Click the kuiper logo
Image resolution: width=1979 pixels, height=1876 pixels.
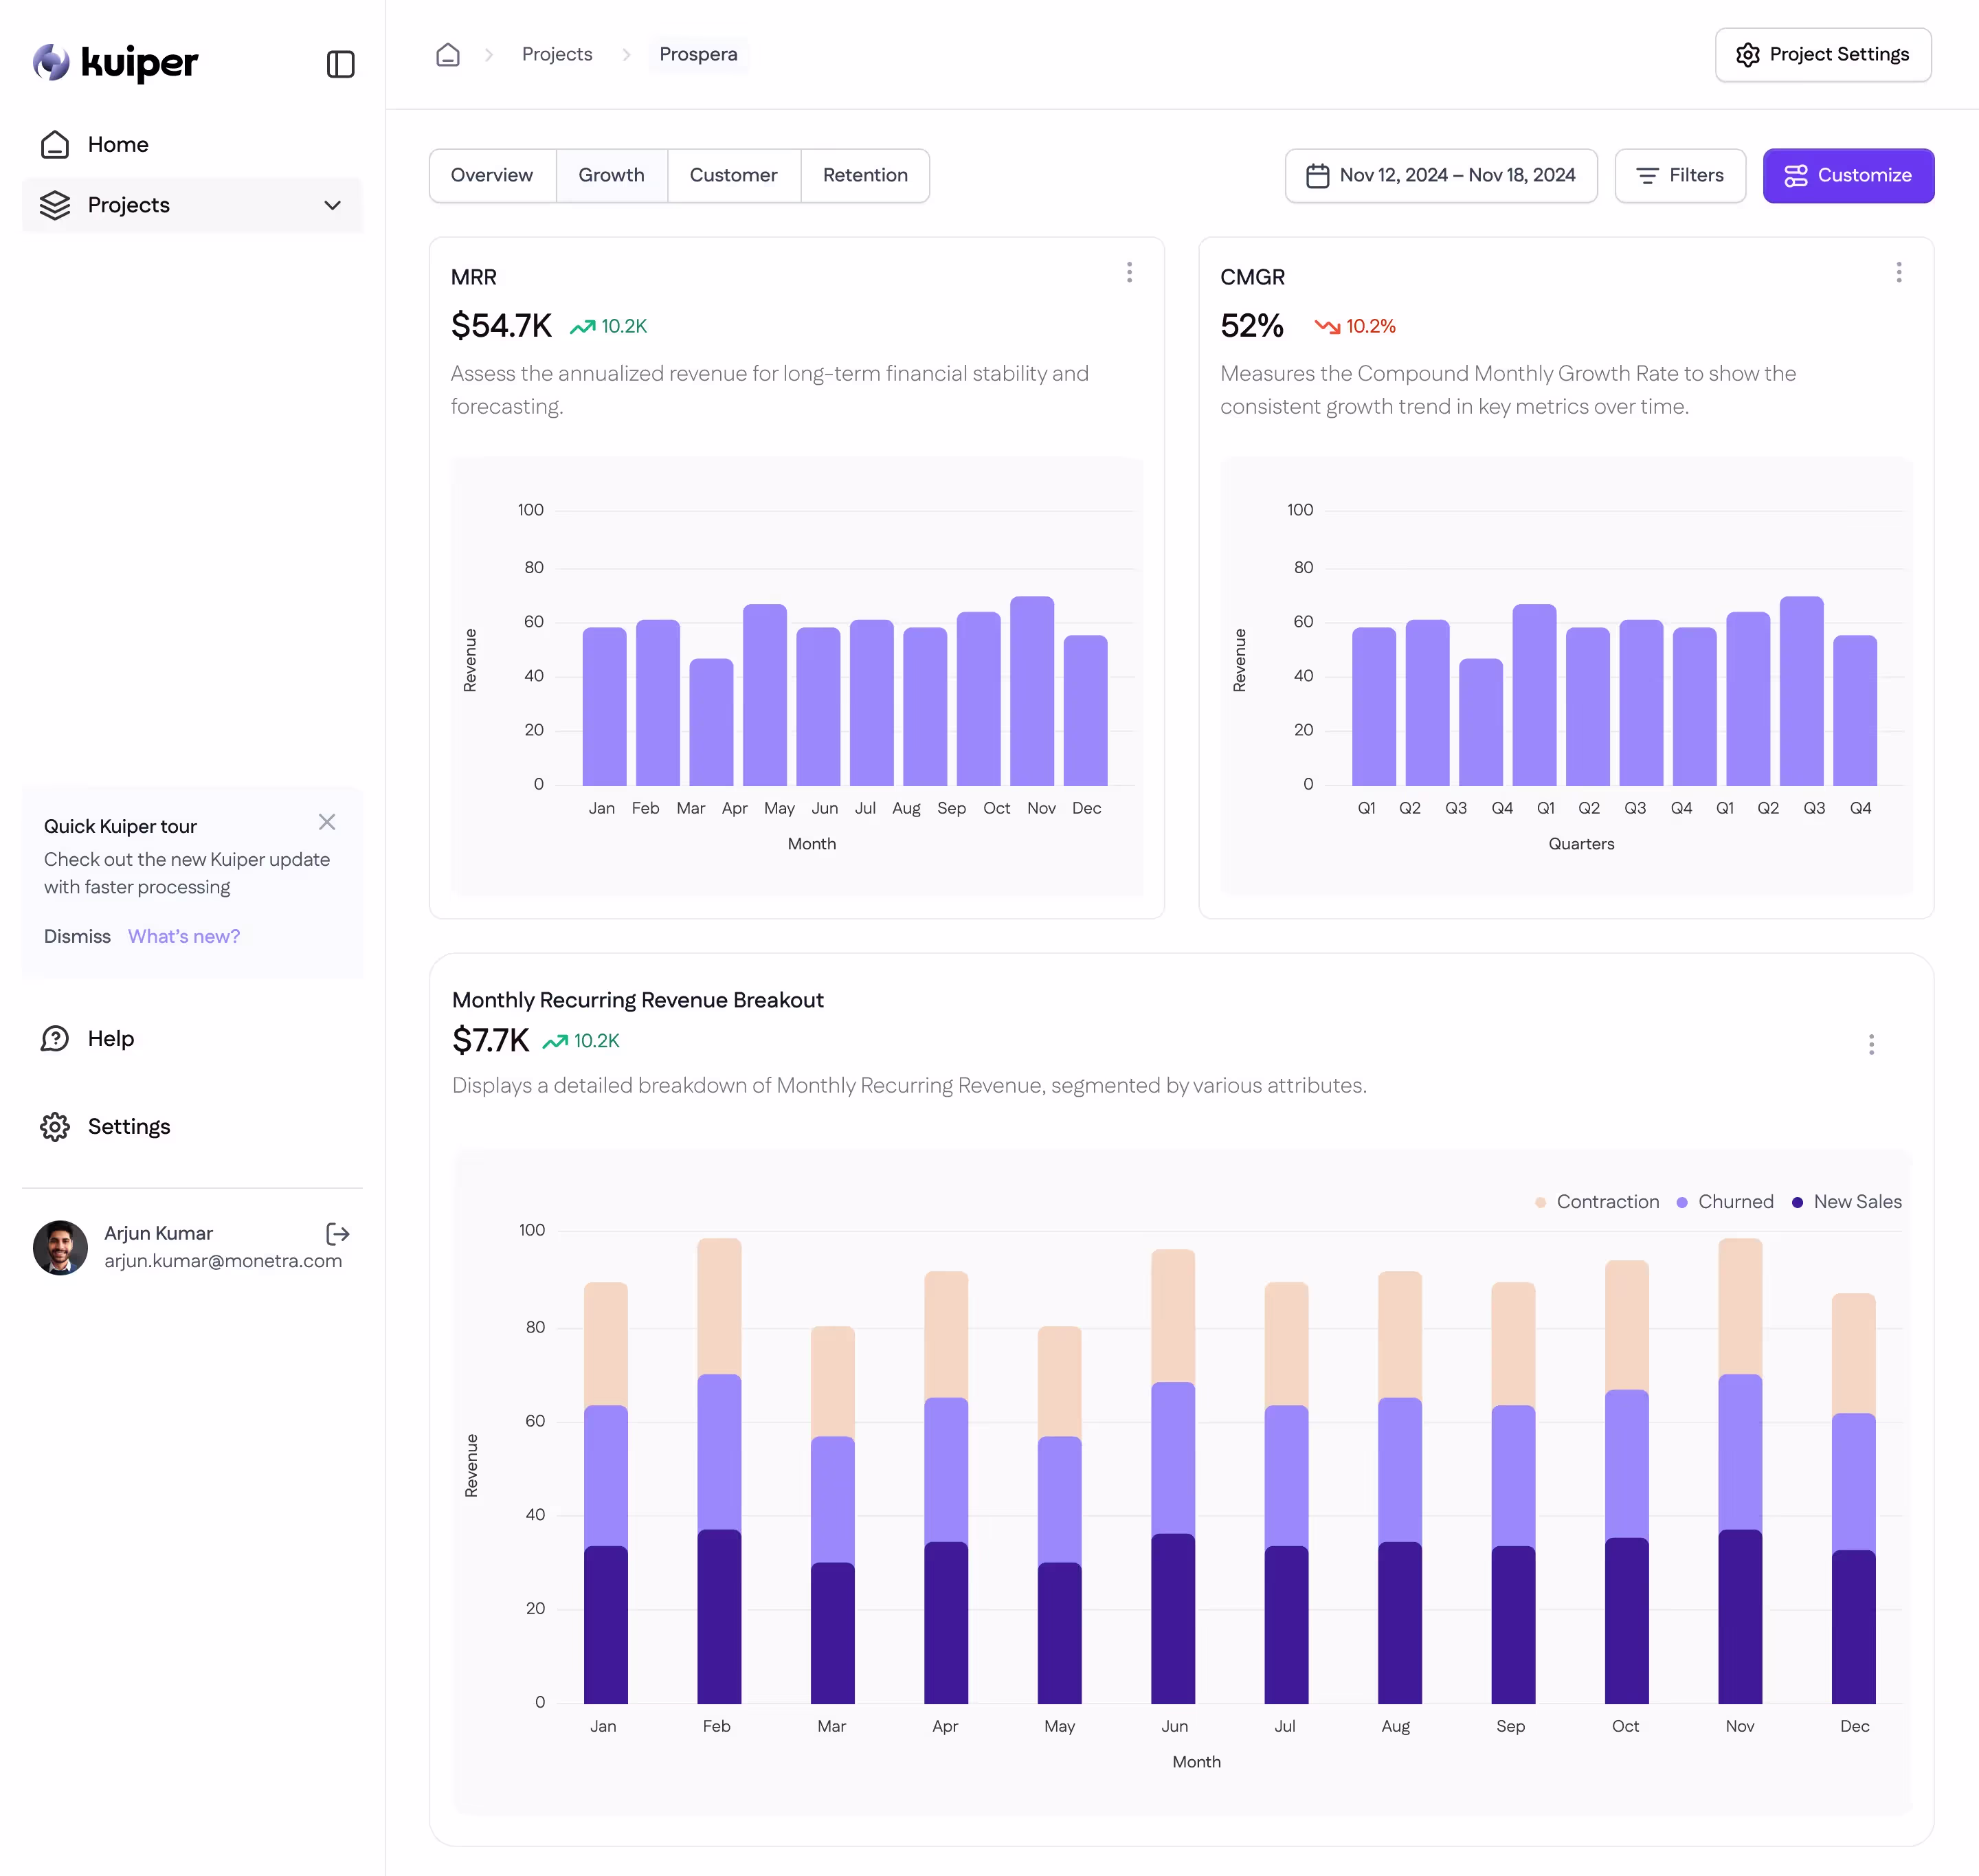[116, 62]
